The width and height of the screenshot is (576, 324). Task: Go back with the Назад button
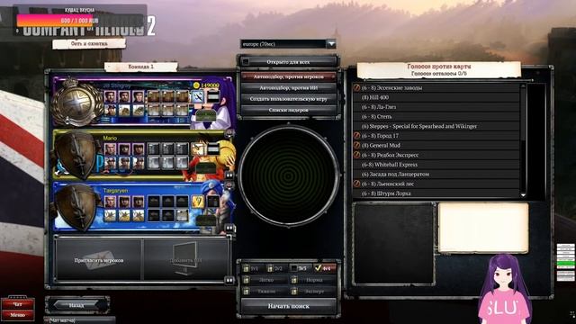coord(77,305)
